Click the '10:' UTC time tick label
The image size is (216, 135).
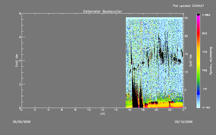89,110
